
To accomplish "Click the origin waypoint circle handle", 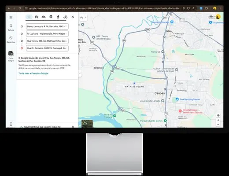I will (22, 26).
